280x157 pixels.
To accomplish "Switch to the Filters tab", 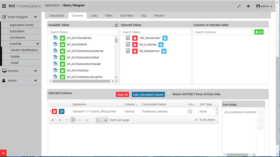I will click(x=109, y=16).
